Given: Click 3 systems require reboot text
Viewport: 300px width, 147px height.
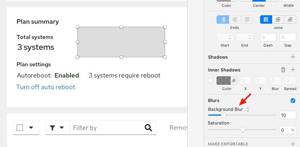Looking at the screenshot, I should pyautogui.click(x=125, y=76).
